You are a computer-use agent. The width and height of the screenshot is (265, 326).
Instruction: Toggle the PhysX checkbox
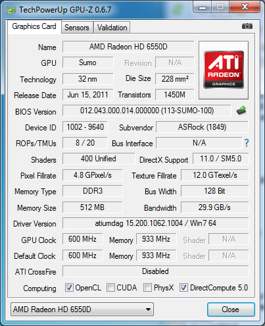point(147,287)
